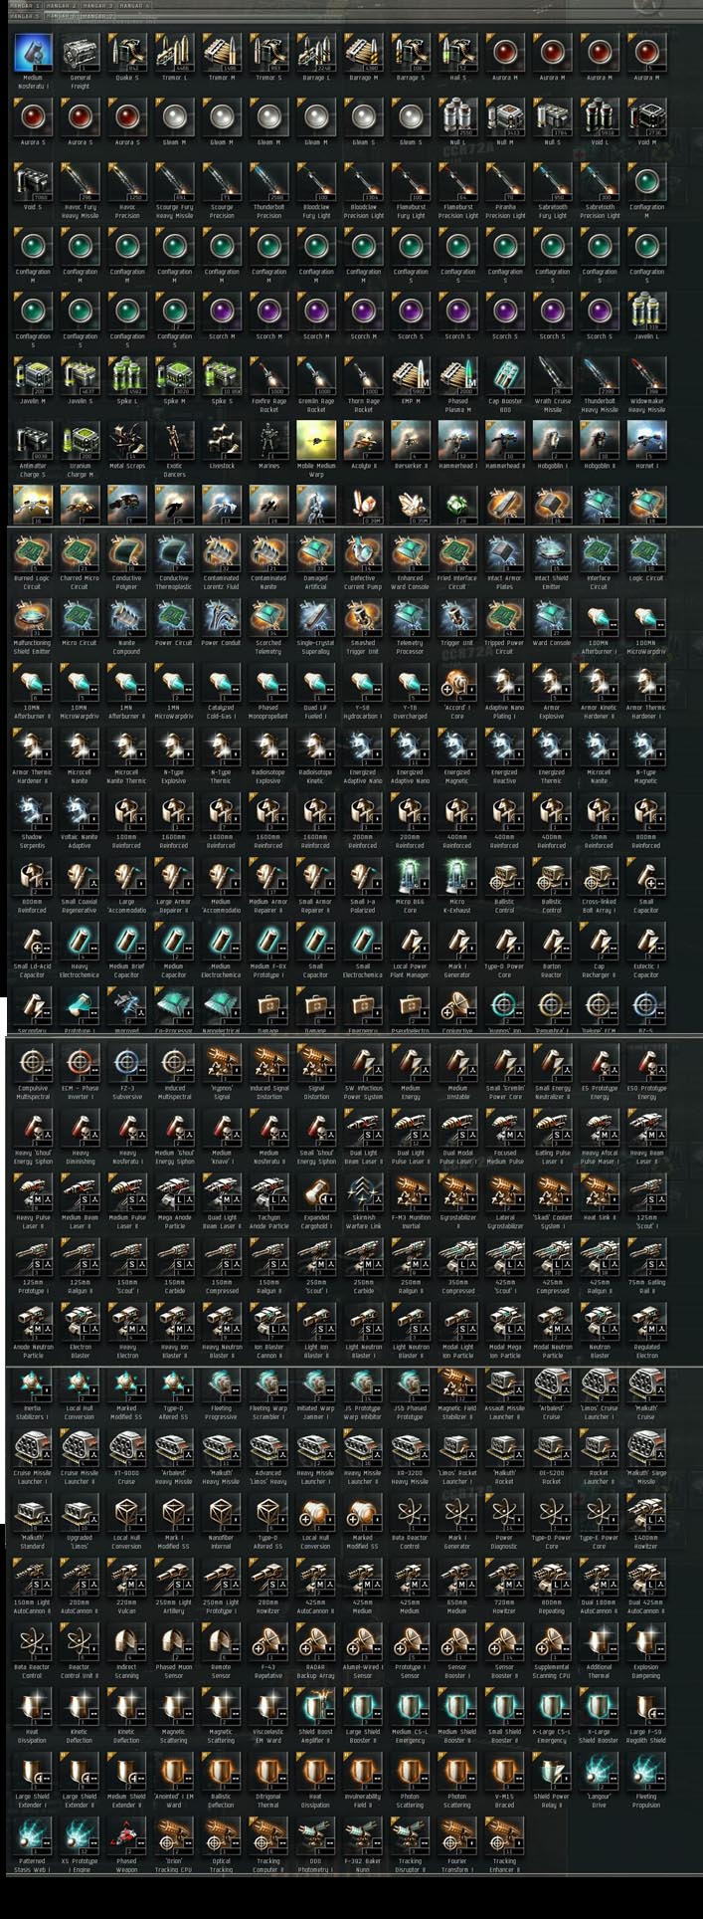Open the Hangar 4 tab
703x1919 pixels.
click(x=134, y=6)
